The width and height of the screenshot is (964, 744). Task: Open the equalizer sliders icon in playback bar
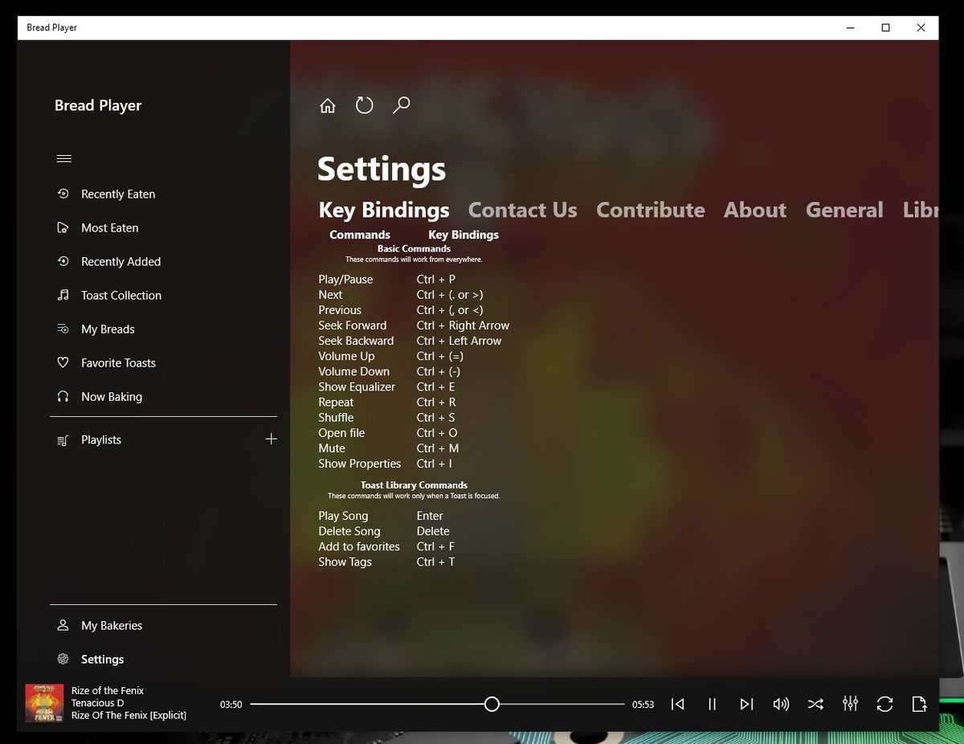point(850,704)
